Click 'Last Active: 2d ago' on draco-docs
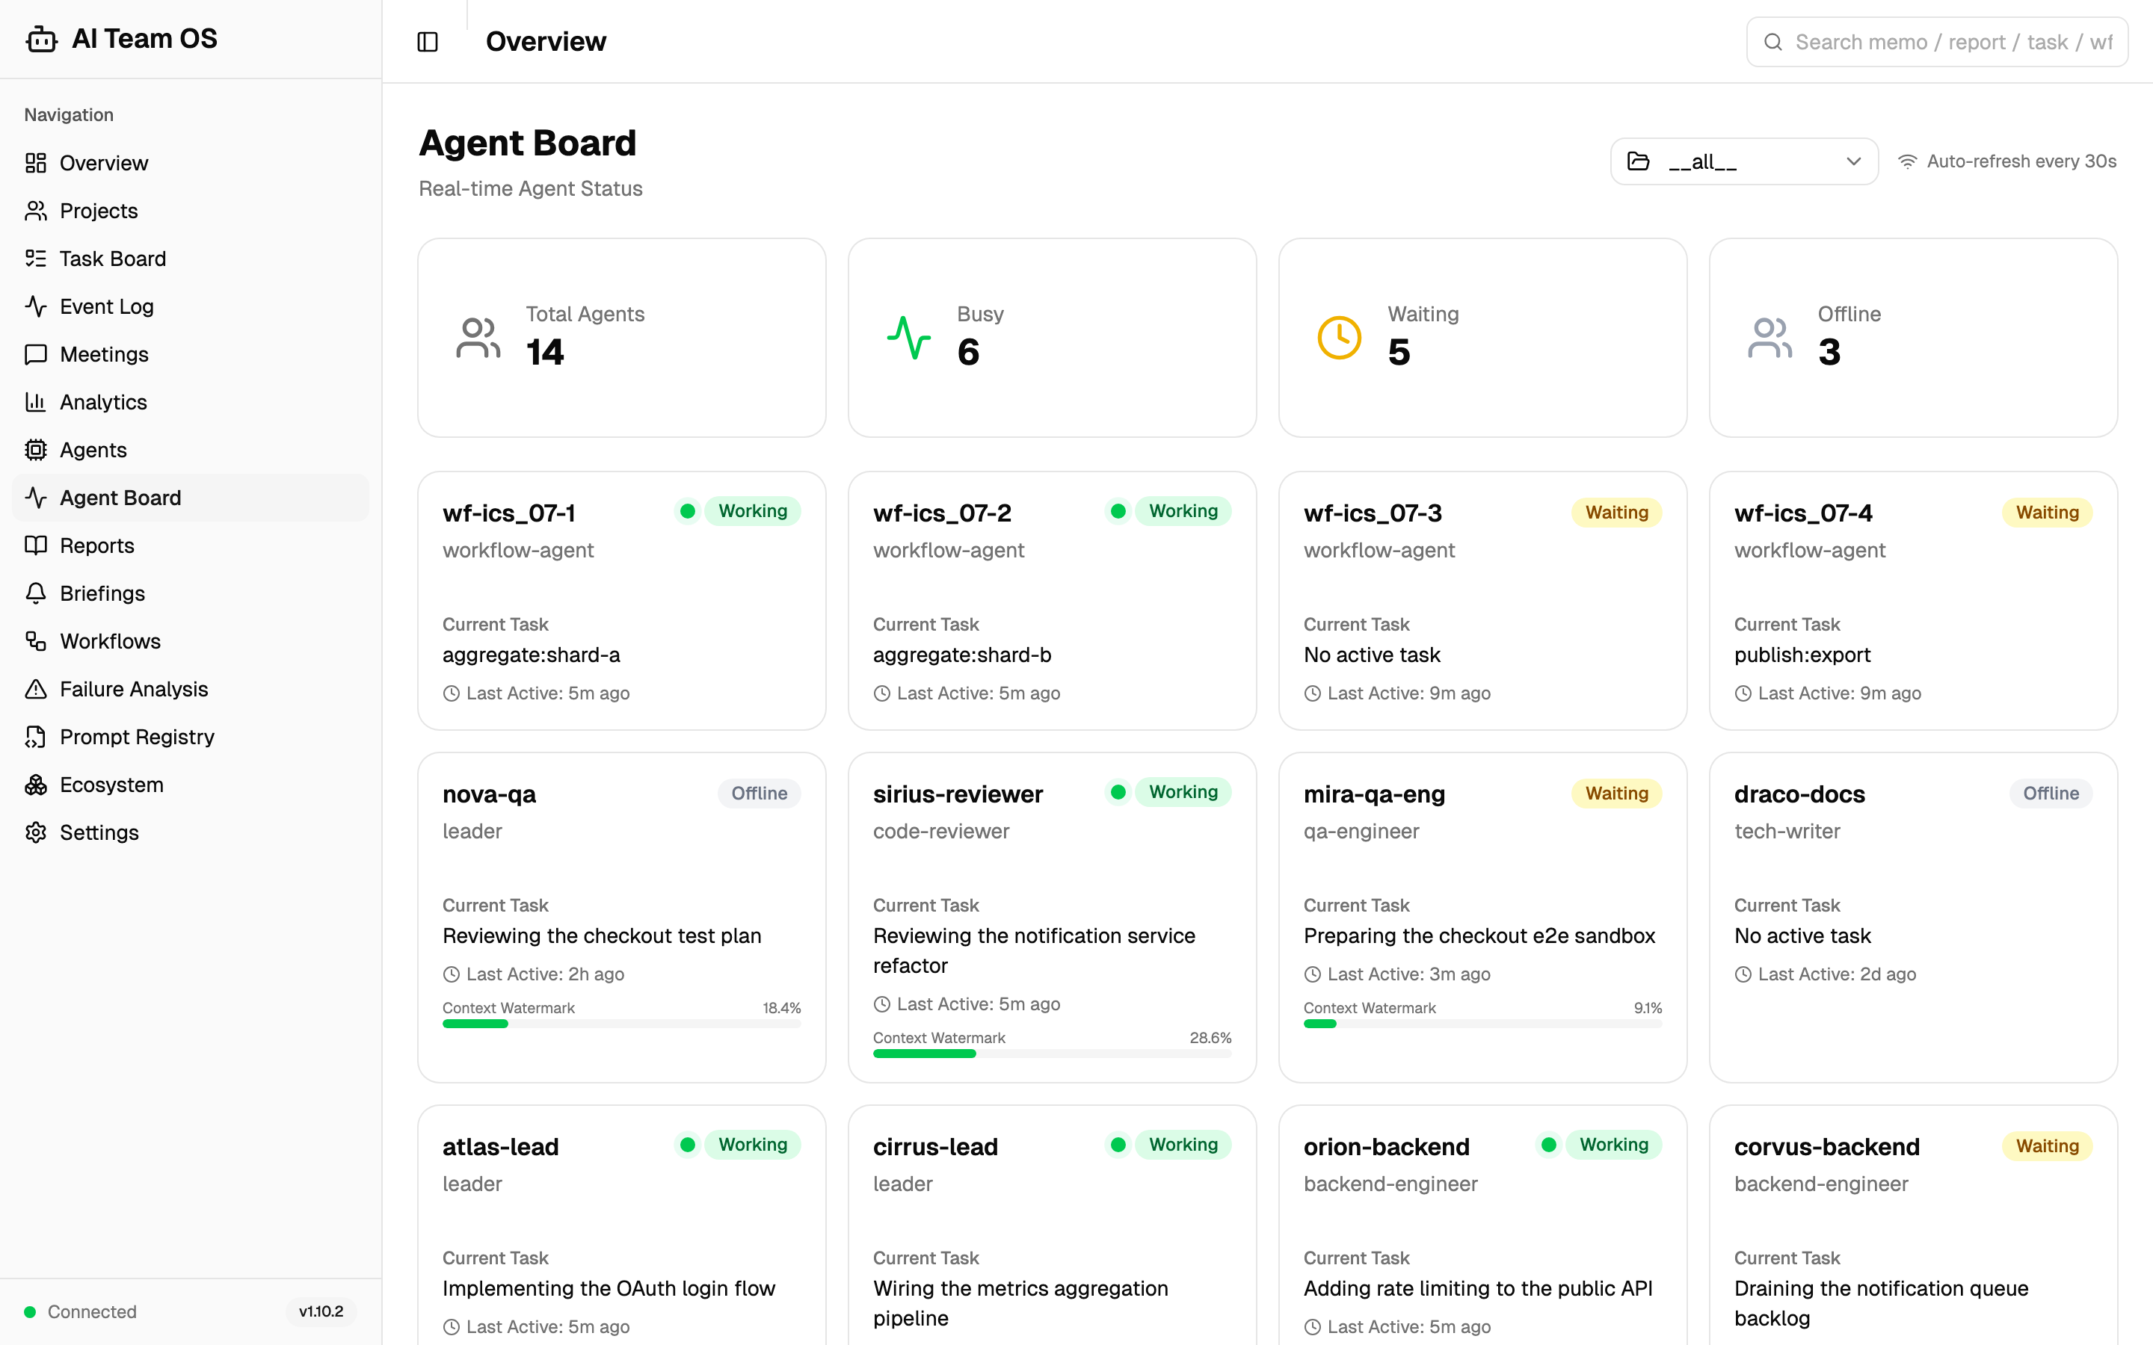 tap(1836, 975)
